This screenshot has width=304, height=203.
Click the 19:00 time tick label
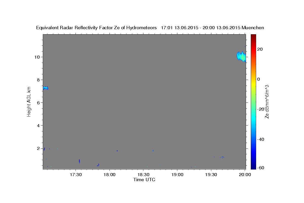pos(177,175)
